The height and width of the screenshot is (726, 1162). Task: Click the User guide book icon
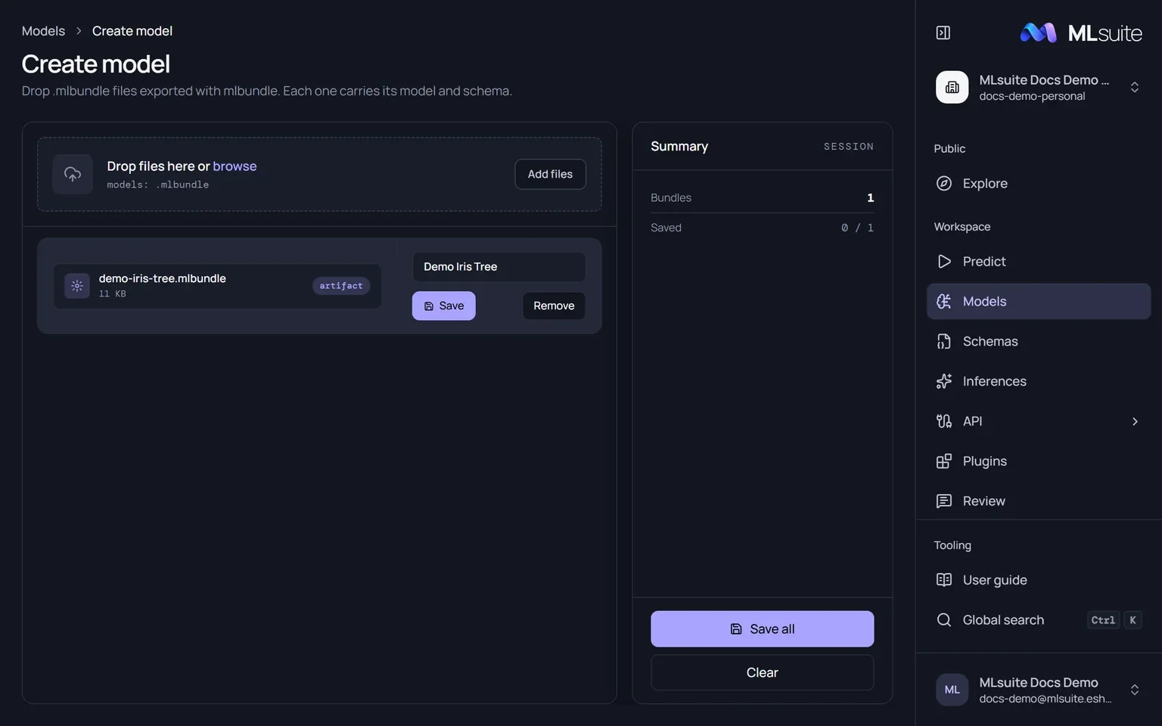click(943, 580)
